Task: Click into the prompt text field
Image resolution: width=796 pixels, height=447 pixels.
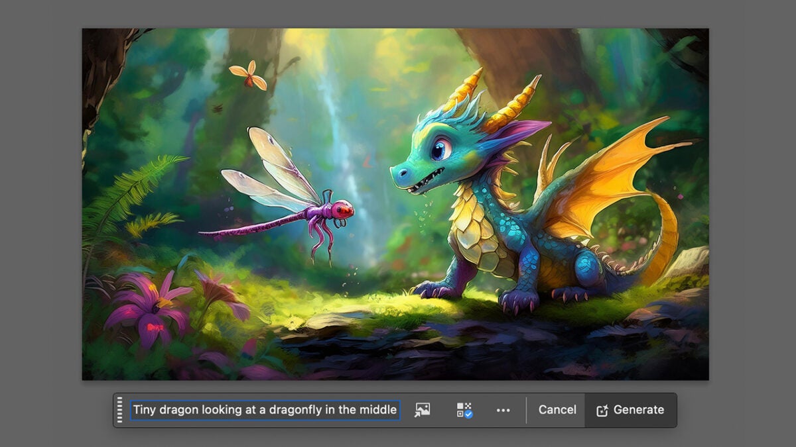Action: coord(265,410)
